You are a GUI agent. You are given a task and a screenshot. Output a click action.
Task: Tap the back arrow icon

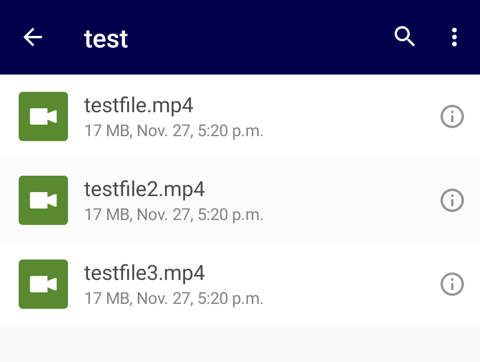33,37
